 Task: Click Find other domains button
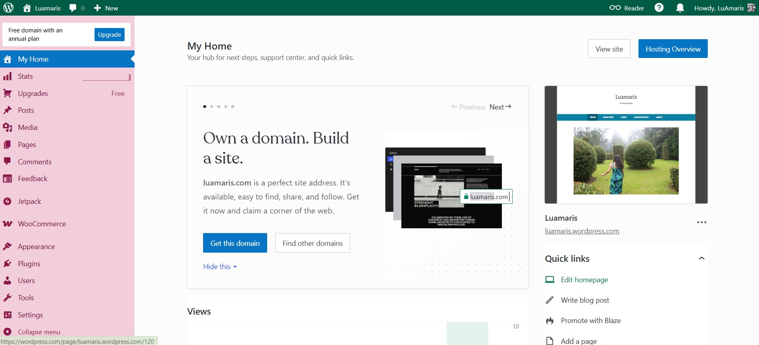[x=312, y=243]
